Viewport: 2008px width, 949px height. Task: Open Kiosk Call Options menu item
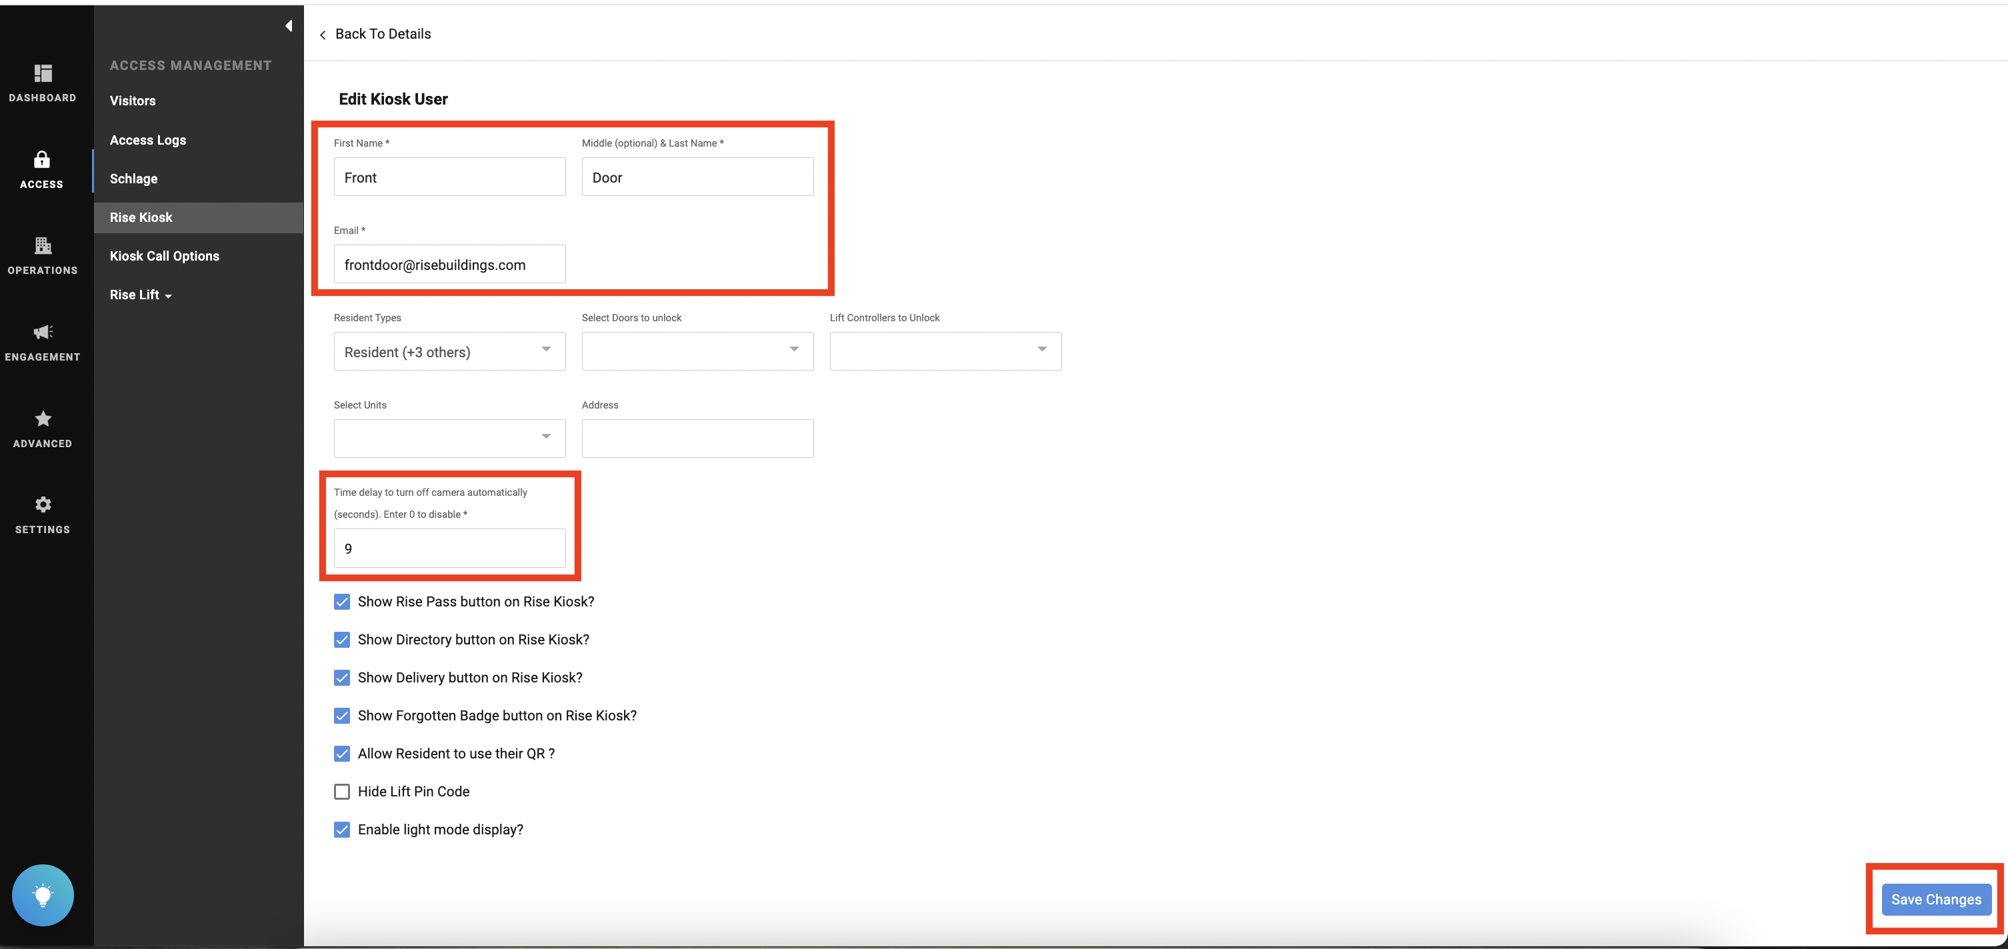(x=165, y=257)
